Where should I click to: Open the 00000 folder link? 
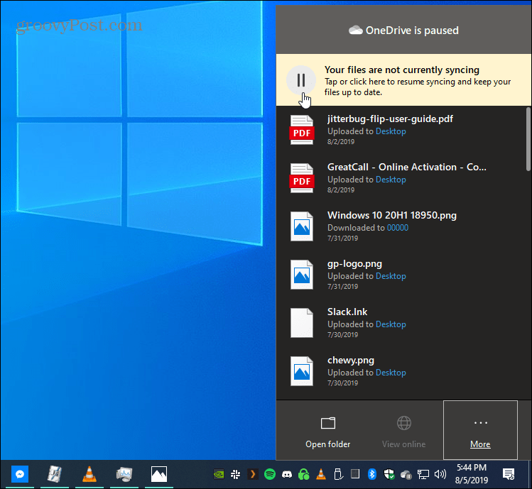(398, 228)
